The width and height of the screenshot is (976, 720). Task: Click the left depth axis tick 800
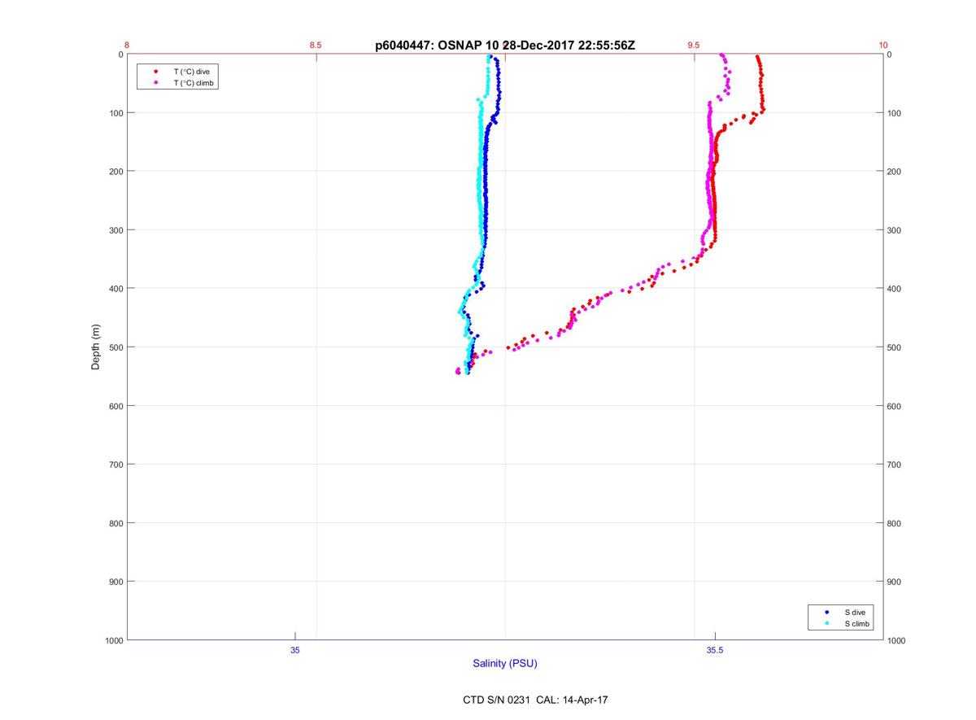116,523
